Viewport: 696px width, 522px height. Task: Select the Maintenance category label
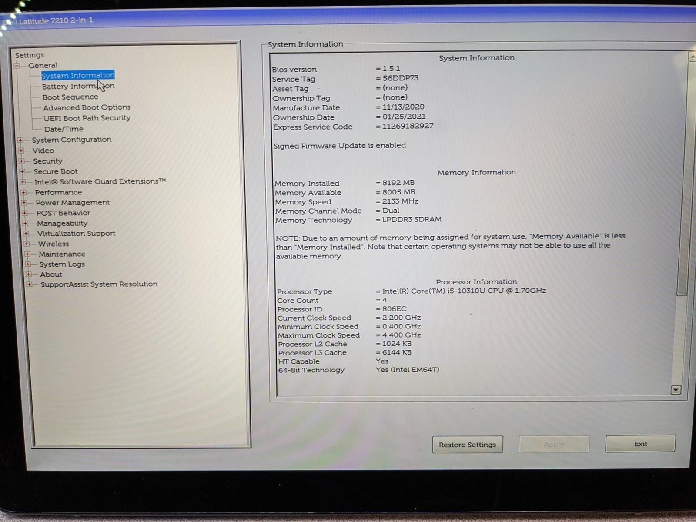point(62,254)
